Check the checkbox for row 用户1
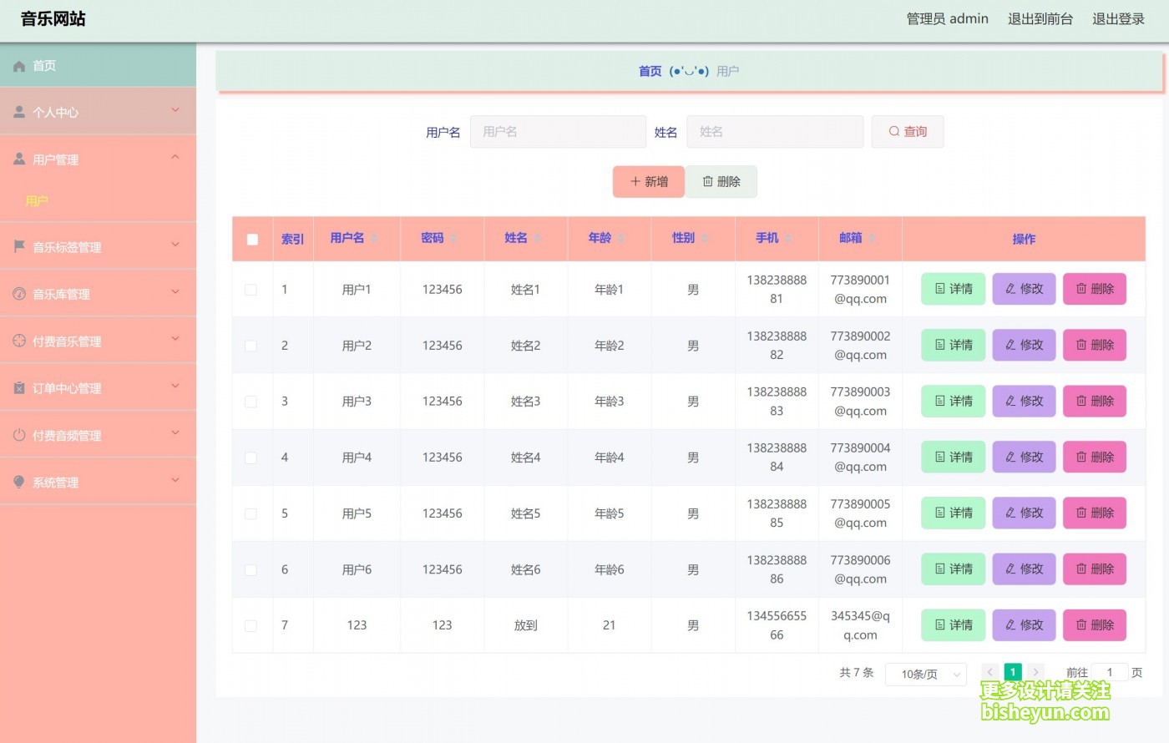The image size is (1169, 743). [x=250, y=290]
